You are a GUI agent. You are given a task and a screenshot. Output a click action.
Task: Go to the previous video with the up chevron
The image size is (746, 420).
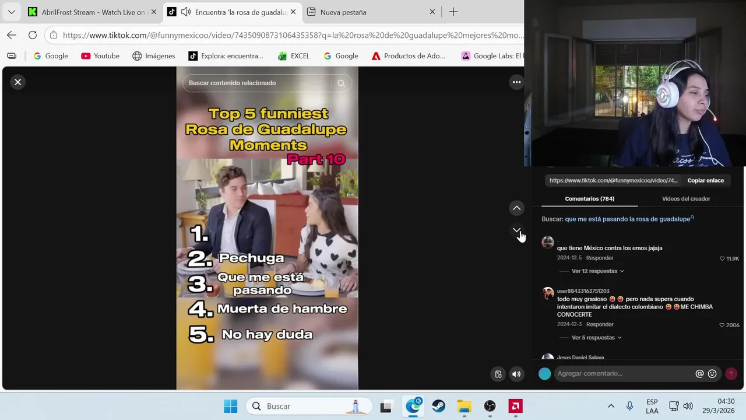[x=516, y=208]
